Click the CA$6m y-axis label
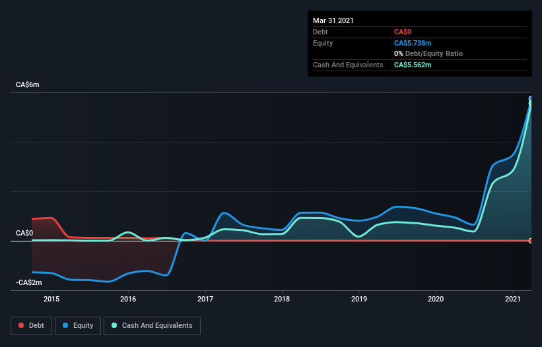This screenshot has height=347, width=542. click(x=28, y=84)
